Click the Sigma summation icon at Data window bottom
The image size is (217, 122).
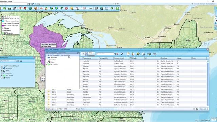197,109
